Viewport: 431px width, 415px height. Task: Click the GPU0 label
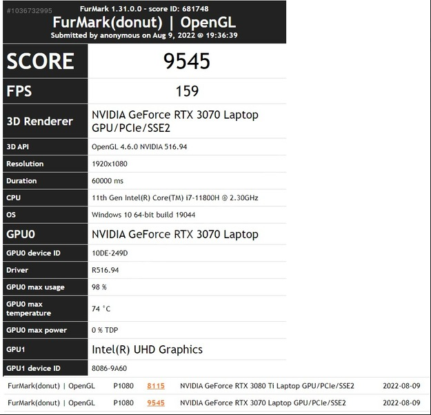[21, 234]
